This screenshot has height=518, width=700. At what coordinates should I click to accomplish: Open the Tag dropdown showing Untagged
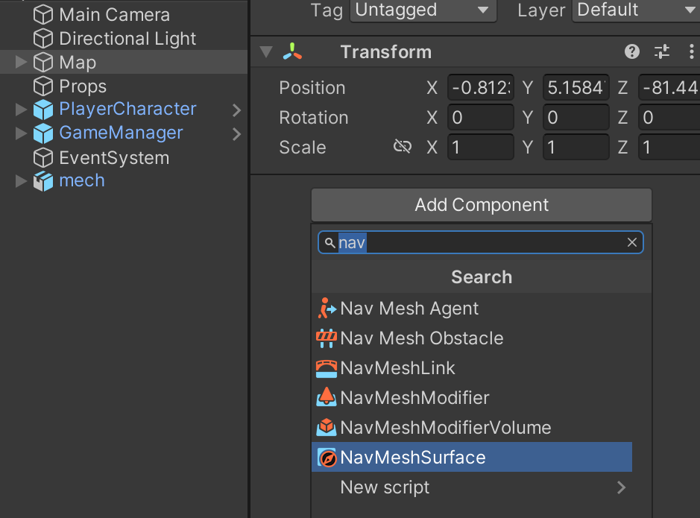click(423, 10)
